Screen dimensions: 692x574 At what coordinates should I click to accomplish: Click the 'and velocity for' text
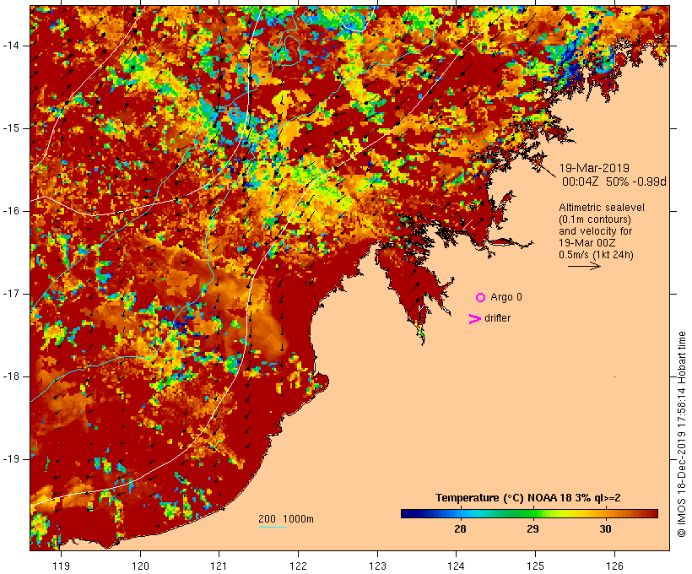tap(595, 231)
